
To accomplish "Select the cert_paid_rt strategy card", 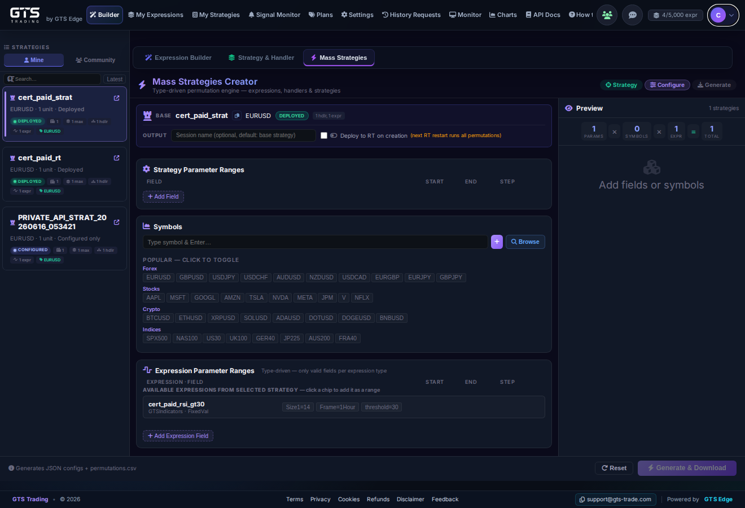I will (64, 174).
